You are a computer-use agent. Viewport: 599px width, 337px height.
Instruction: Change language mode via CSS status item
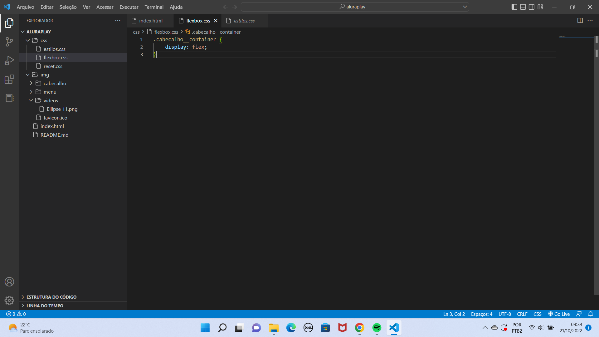(537, 314)
